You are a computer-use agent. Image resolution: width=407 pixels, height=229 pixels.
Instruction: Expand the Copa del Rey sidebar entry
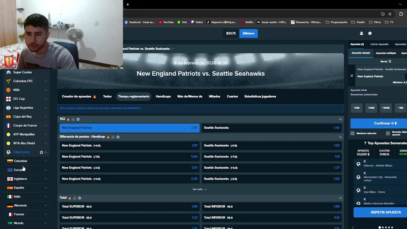click(x=45, y=117)
